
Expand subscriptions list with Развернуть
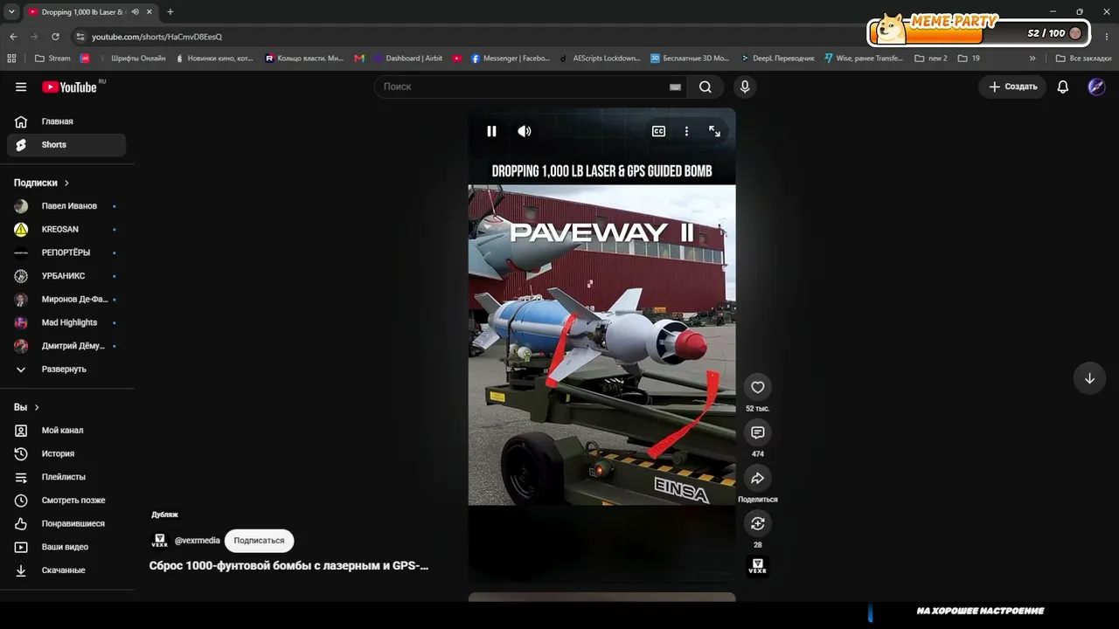click(66, 370)
